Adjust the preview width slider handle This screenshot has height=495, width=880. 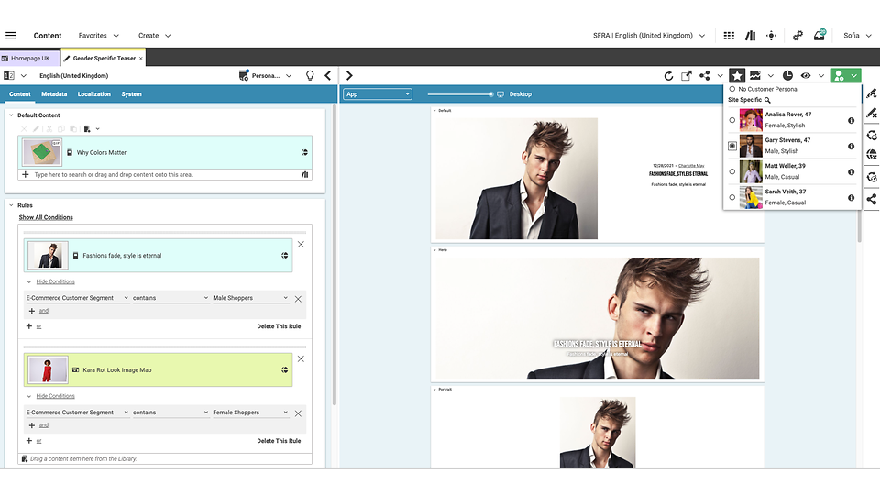(490, 94)
